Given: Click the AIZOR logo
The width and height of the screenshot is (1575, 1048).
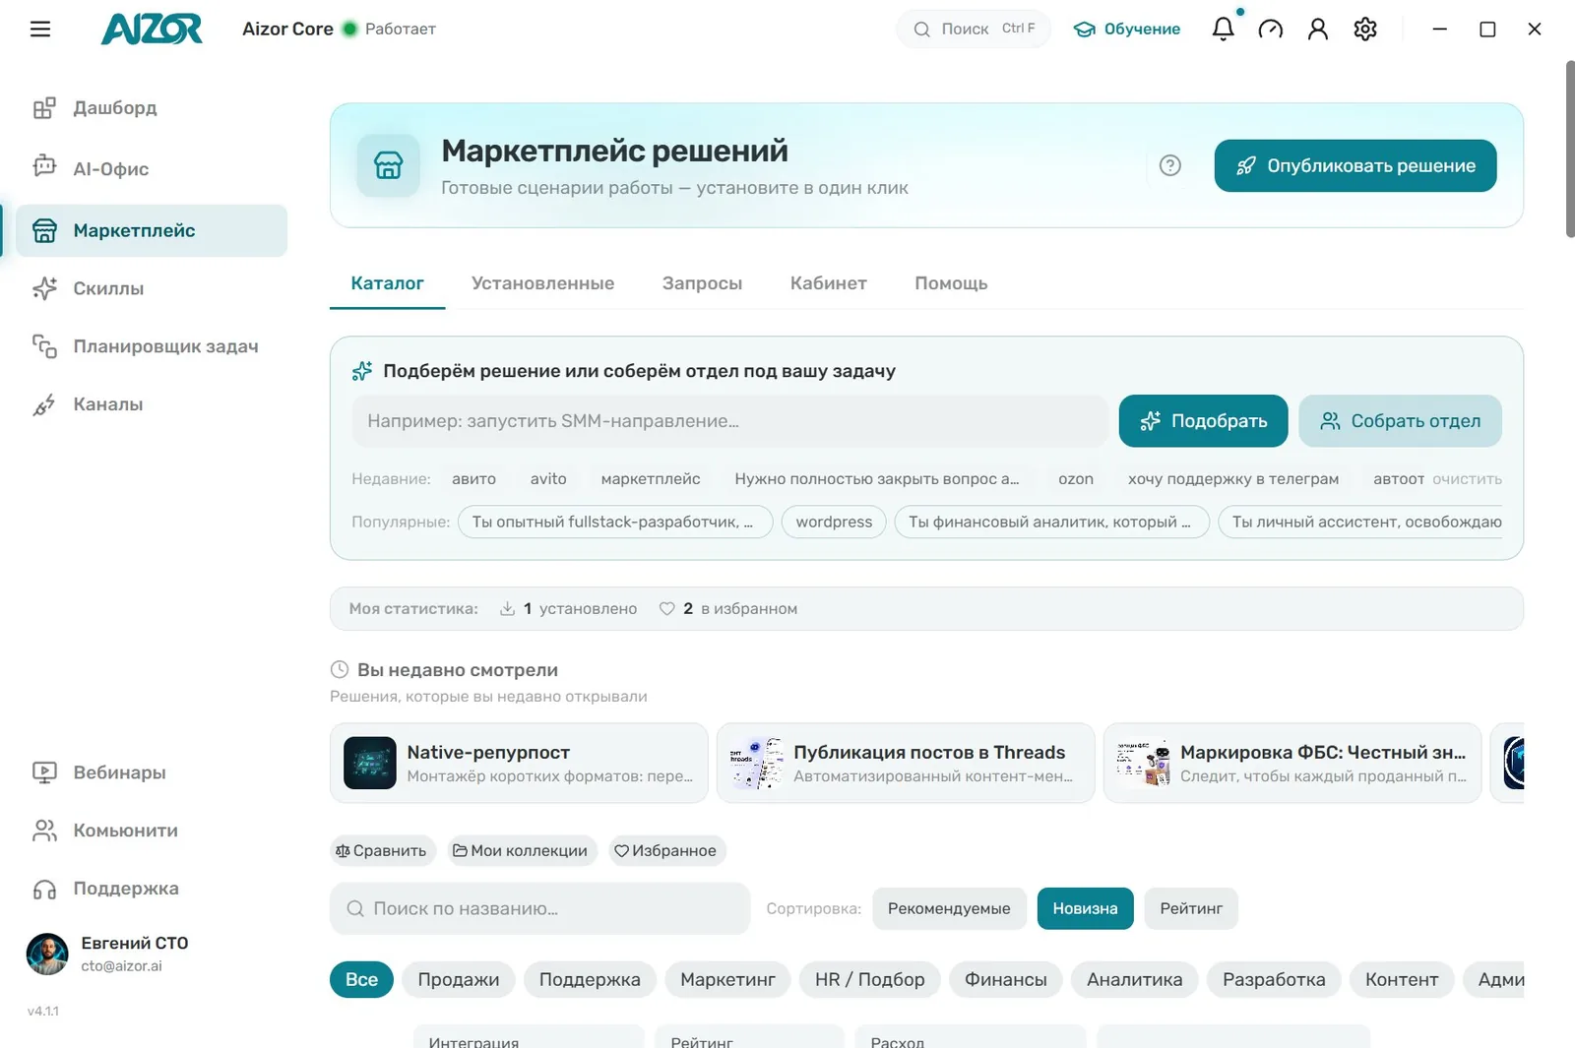Looking at the screenshot, I should (x=152, y=30).
